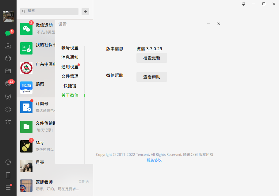Open 我的社保卡 chat avatar
Image resolution: width=279 pixels, height=196 pixels.
26,48
